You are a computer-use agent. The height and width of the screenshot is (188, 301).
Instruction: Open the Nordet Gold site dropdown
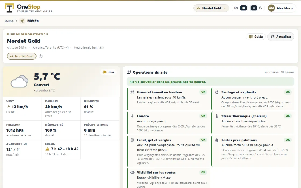pyautogui.click(x=211, y=8)
